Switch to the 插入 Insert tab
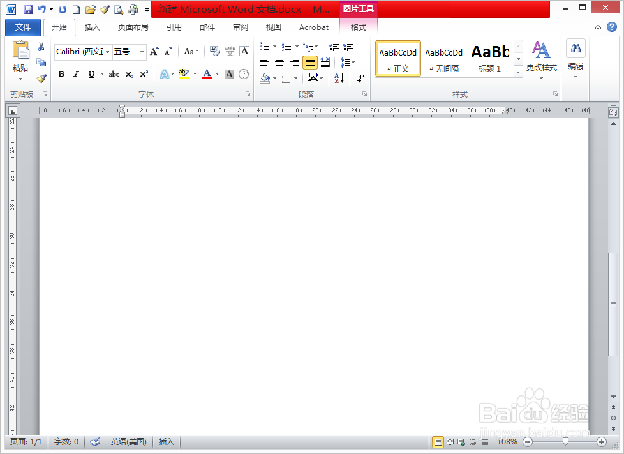This screenshot has width=624, height=454. (x=92, y=27)
